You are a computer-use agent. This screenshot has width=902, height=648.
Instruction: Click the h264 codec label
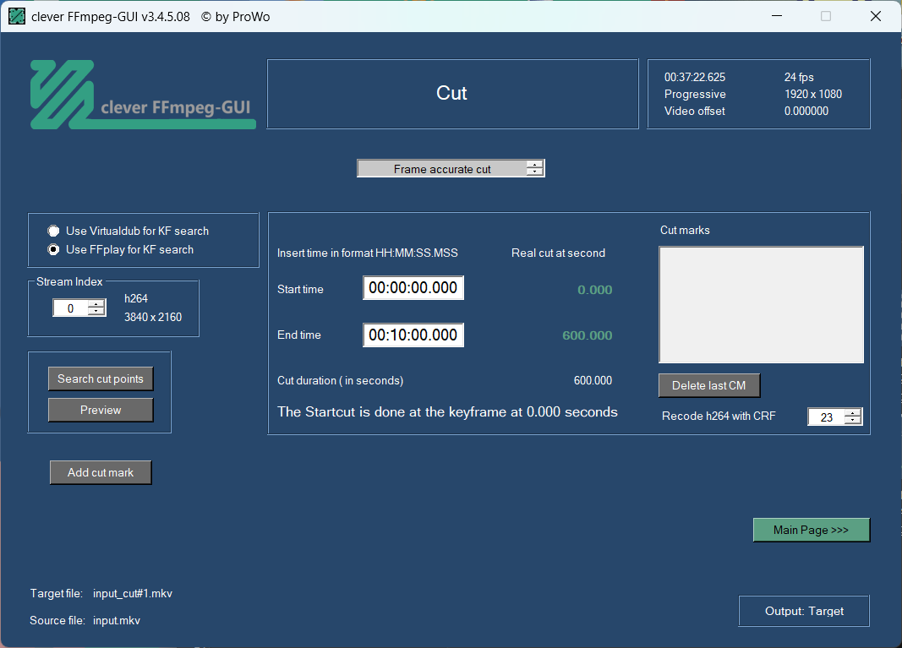tap(136, 298)
